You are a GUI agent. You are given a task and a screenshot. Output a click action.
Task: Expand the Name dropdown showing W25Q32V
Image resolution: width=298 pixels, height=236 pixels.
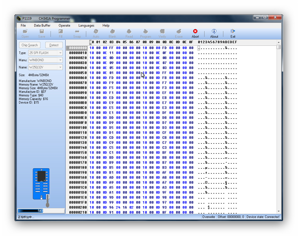coord(60,67)
